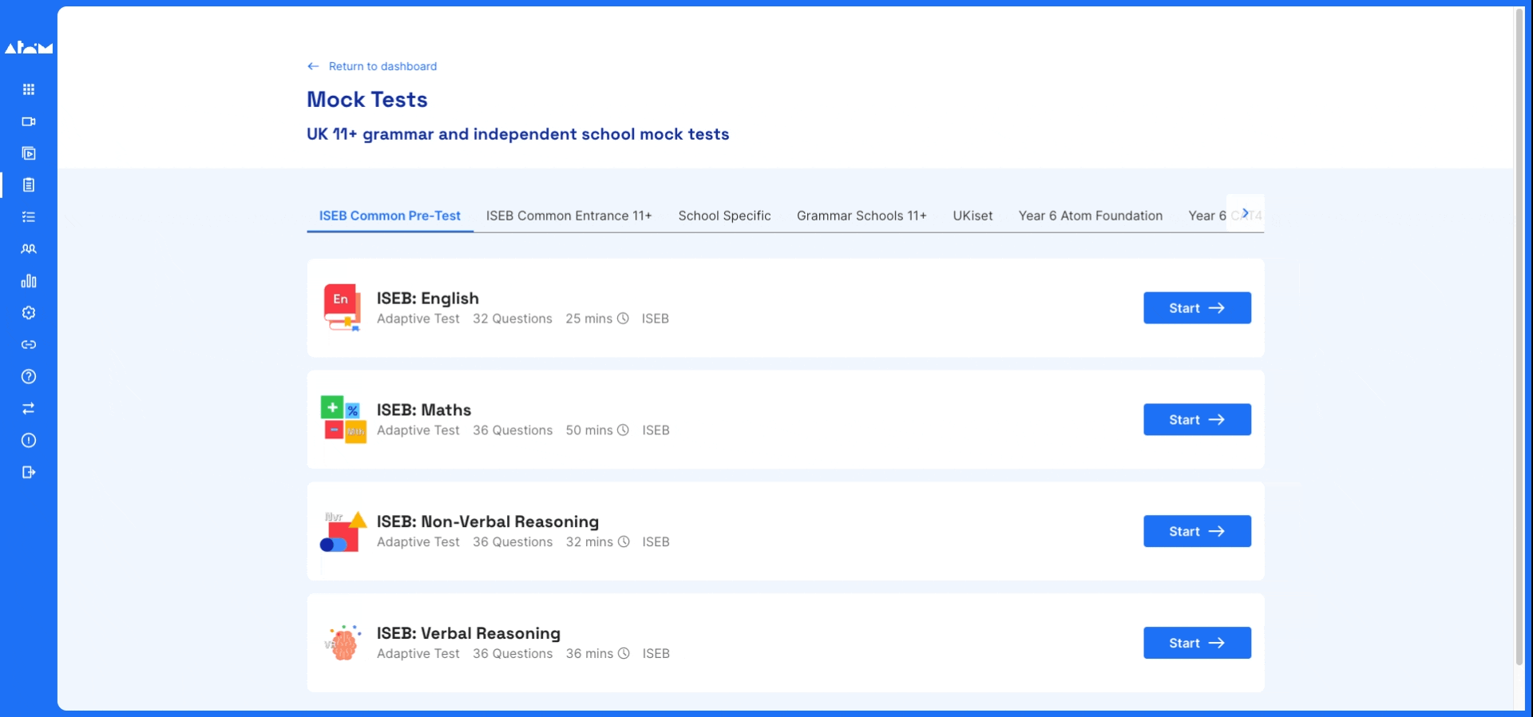
Task: Click the 32 mins duration text
Action: coord(589,542)
